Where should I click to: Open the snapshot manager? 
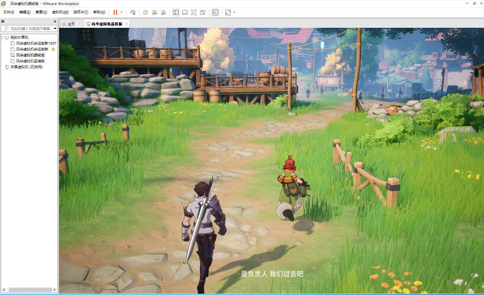tap(163, 12)
